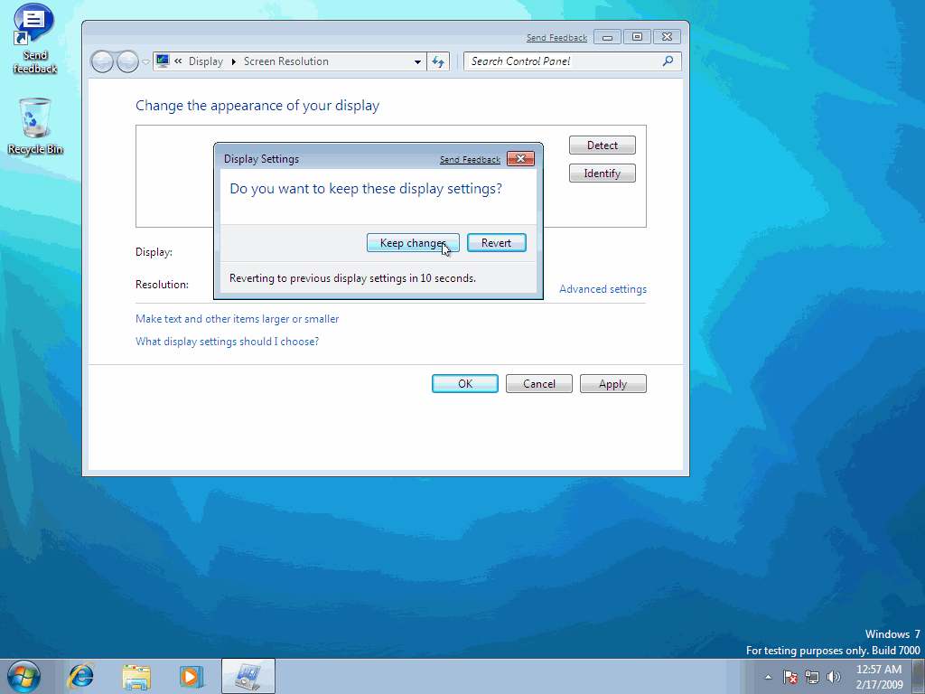This screenshot has width=925, height=694.
Task: Click inside the Search Control Panel field
Action: pyautogui.click(x=560, y=61)
